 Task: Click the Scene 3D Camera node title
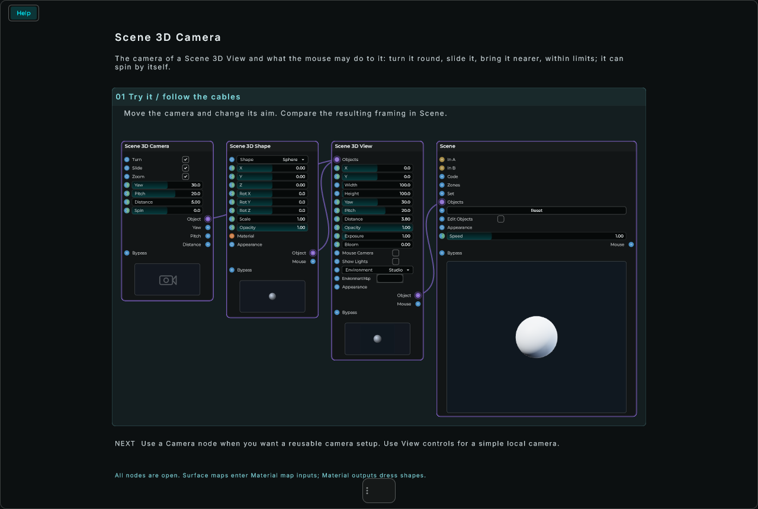point(147,146)
